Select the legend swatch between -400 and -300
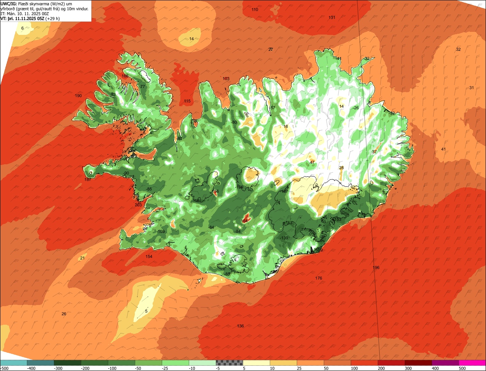Viewport: 486px width, 371px height. 41,363
